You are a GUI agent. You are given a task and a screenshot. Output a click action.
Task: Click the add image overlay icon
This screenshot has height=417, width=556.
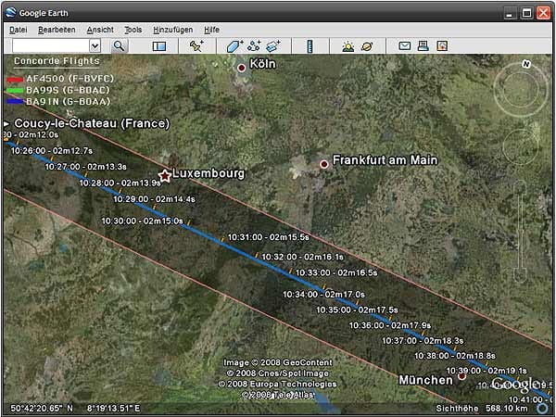[x=272, y=45]
